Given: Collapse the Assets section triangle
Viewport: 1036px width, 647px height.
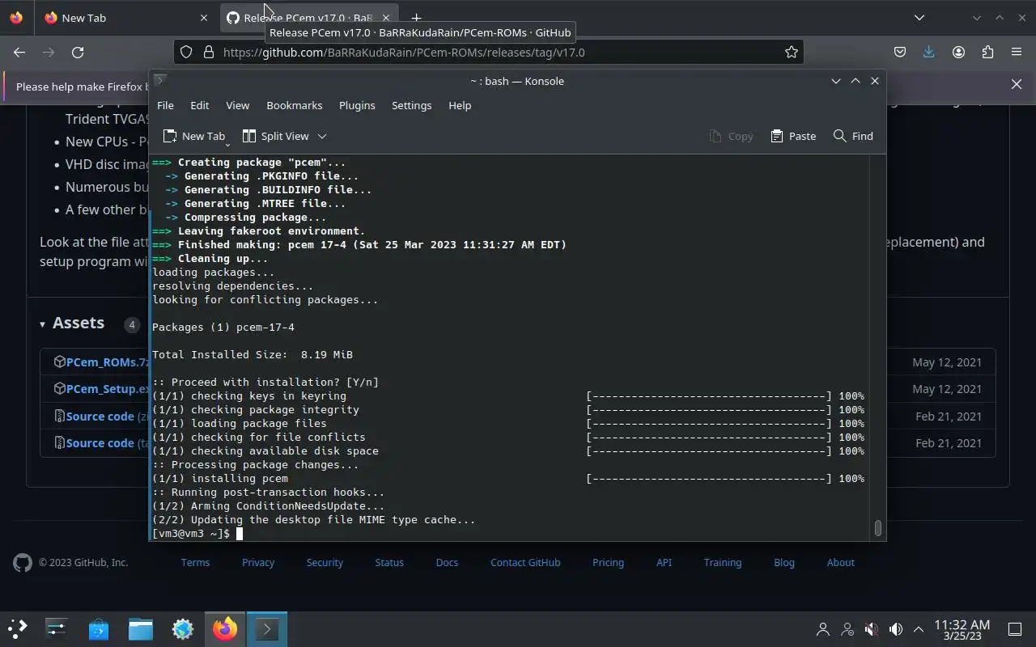Looking at the screenshot, I should [42, 323].
